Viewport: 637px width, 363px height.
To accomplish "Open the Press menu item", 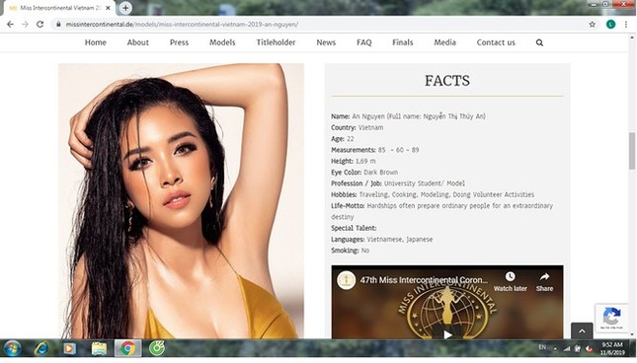I will [x=179, y=42].
